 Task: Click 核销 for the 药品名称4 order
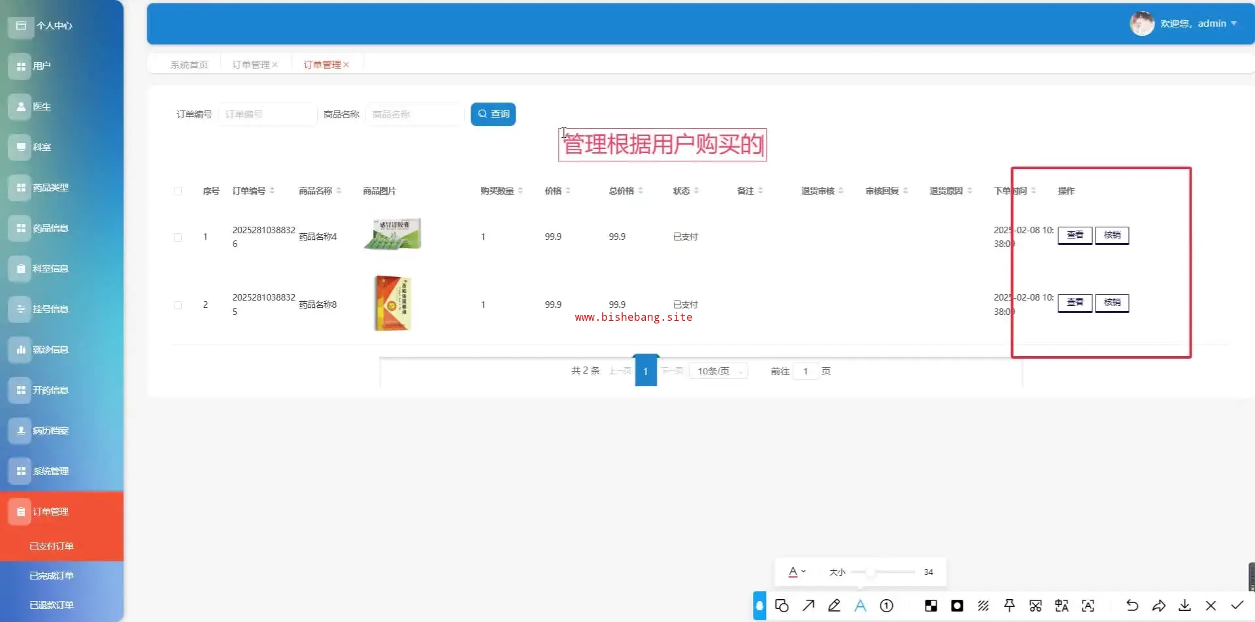(1112, 235)
